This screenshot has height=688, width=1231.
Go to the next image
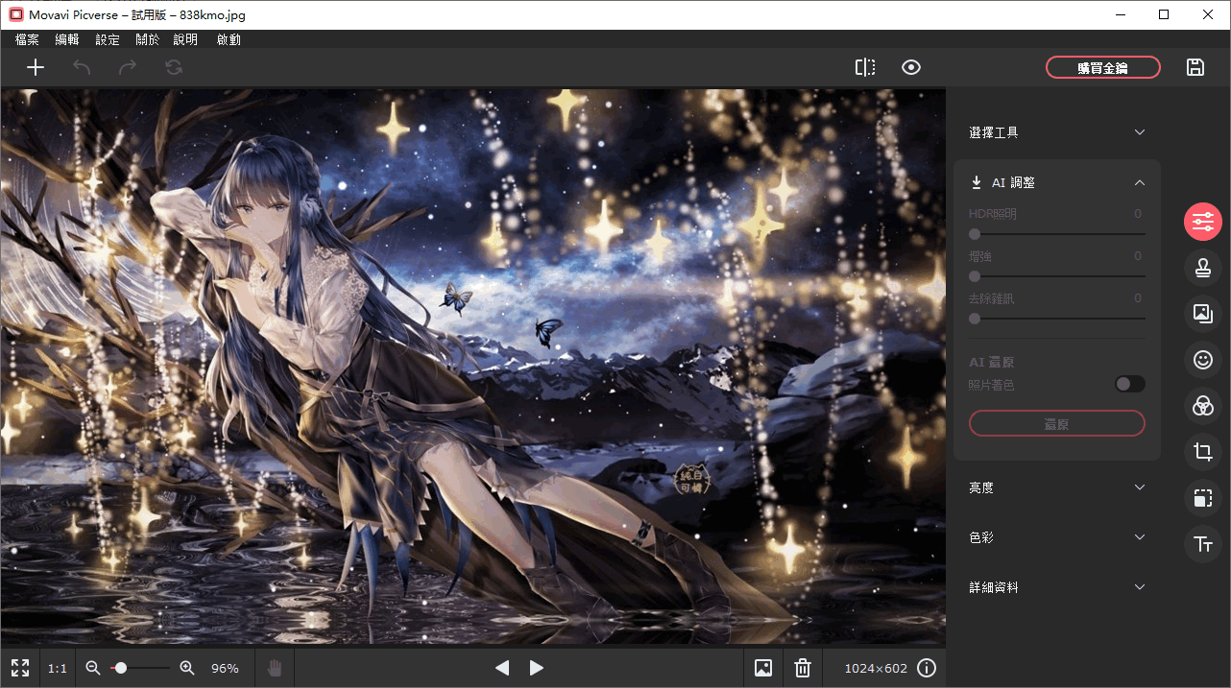[537, 668]
